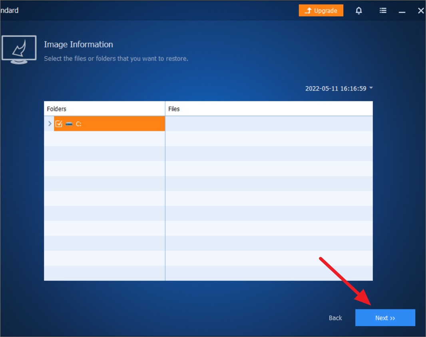The image size is (426, 337).
Task: Click the Image Information restore monitor icon
Action: [19, 49]
